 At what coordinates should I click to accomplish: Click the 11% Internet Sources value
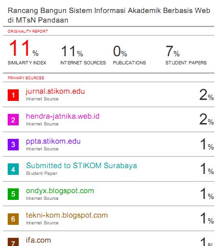click(72, 51)
